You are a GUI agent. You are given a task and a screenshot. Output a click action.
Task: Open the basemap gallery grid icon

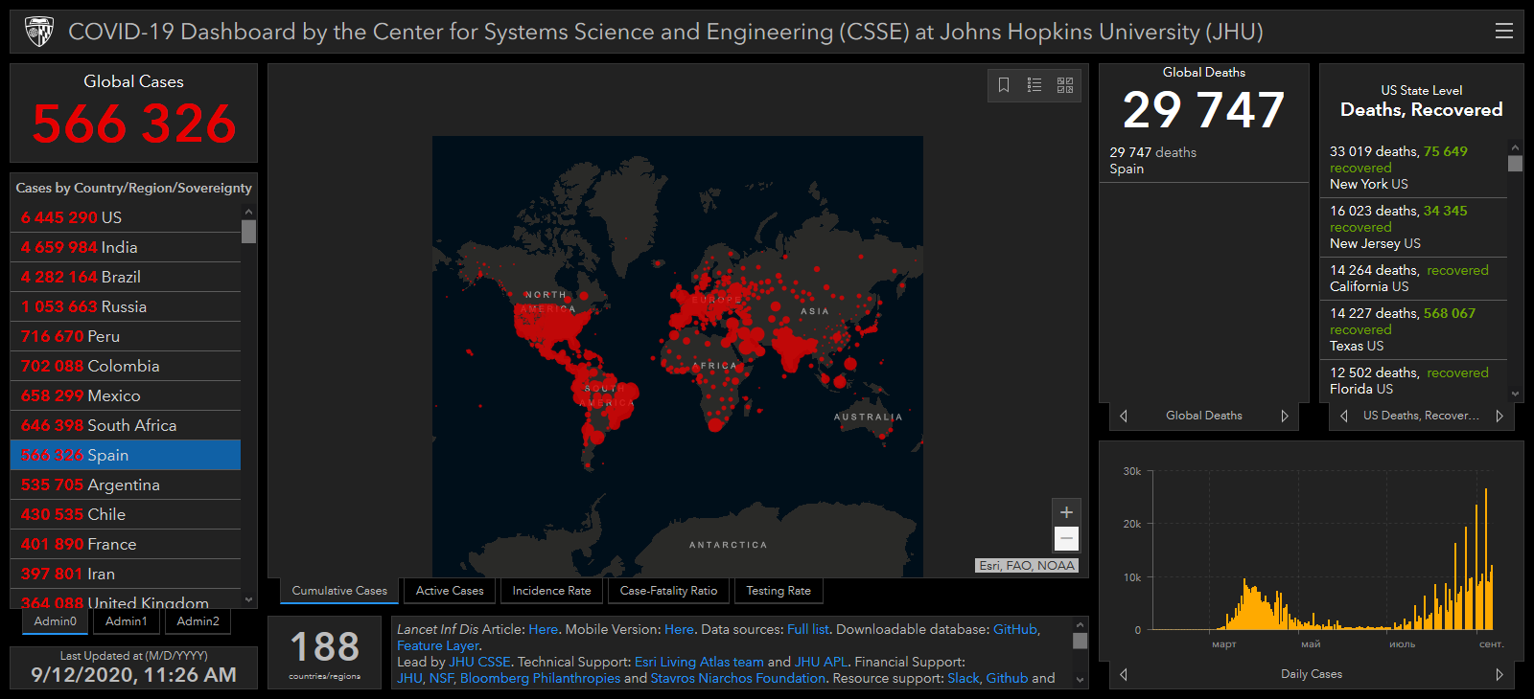coord(1065,85)
